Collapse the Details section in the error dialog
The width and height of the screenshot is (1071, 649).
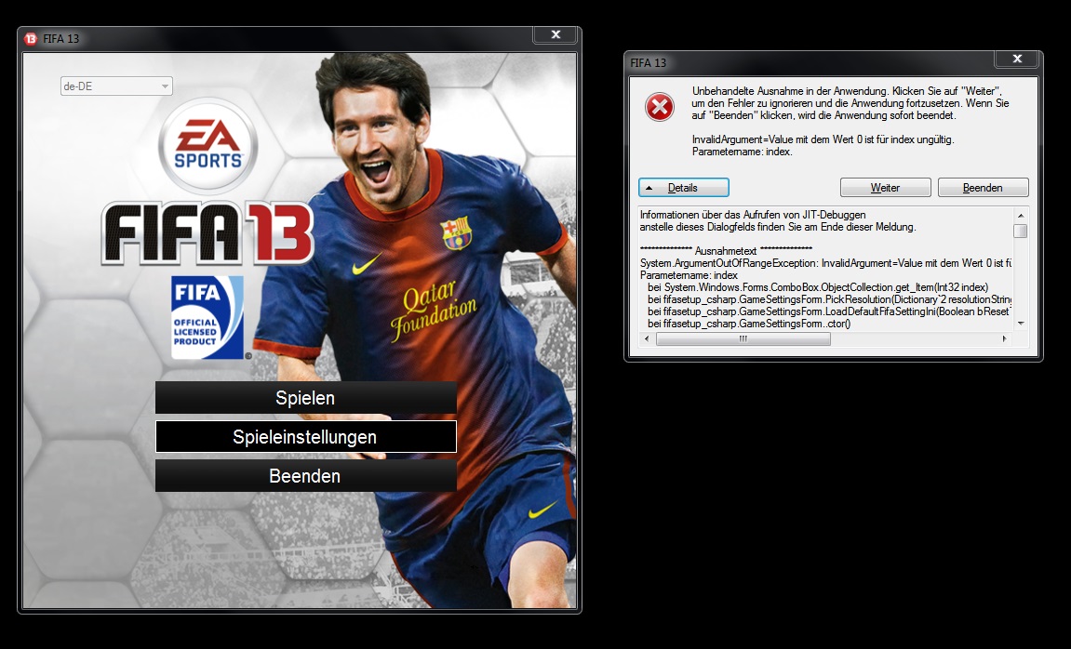(684, 188)
